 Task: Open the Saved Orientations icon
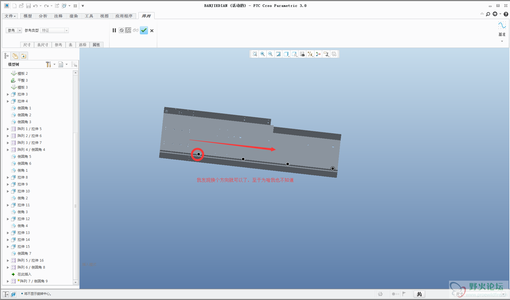[x=294, y=54]
